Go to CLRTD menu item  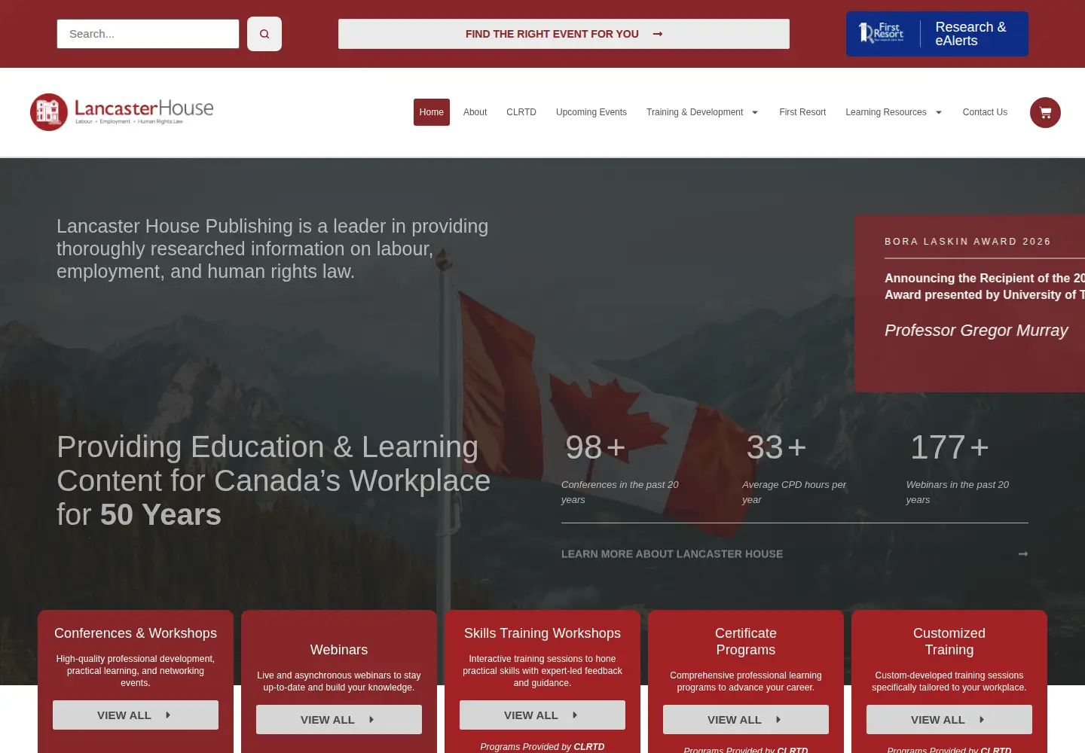521,112
